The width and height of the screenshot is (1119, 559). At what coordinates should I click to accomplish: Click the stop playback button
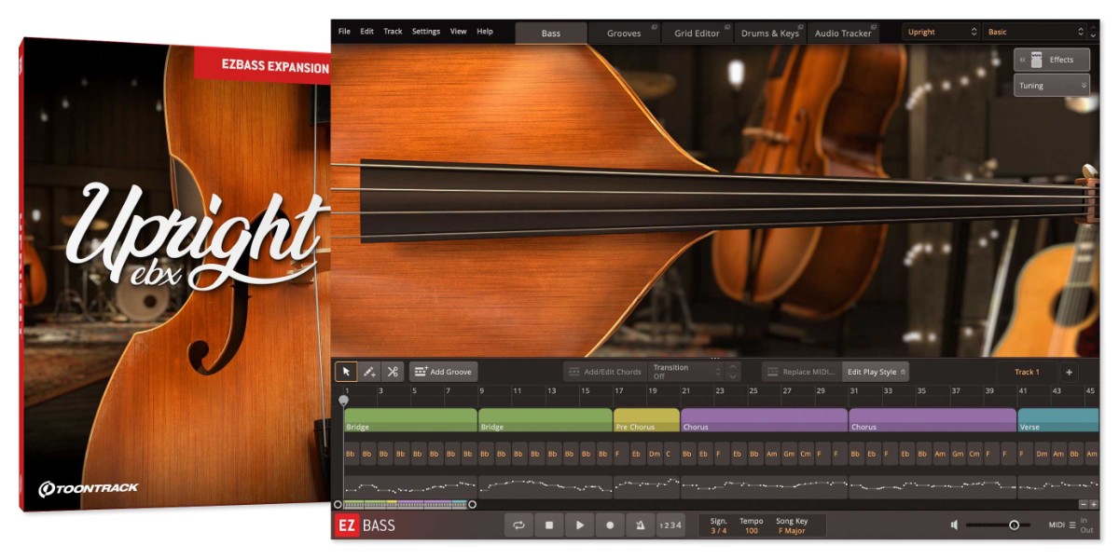pos(549,525)
